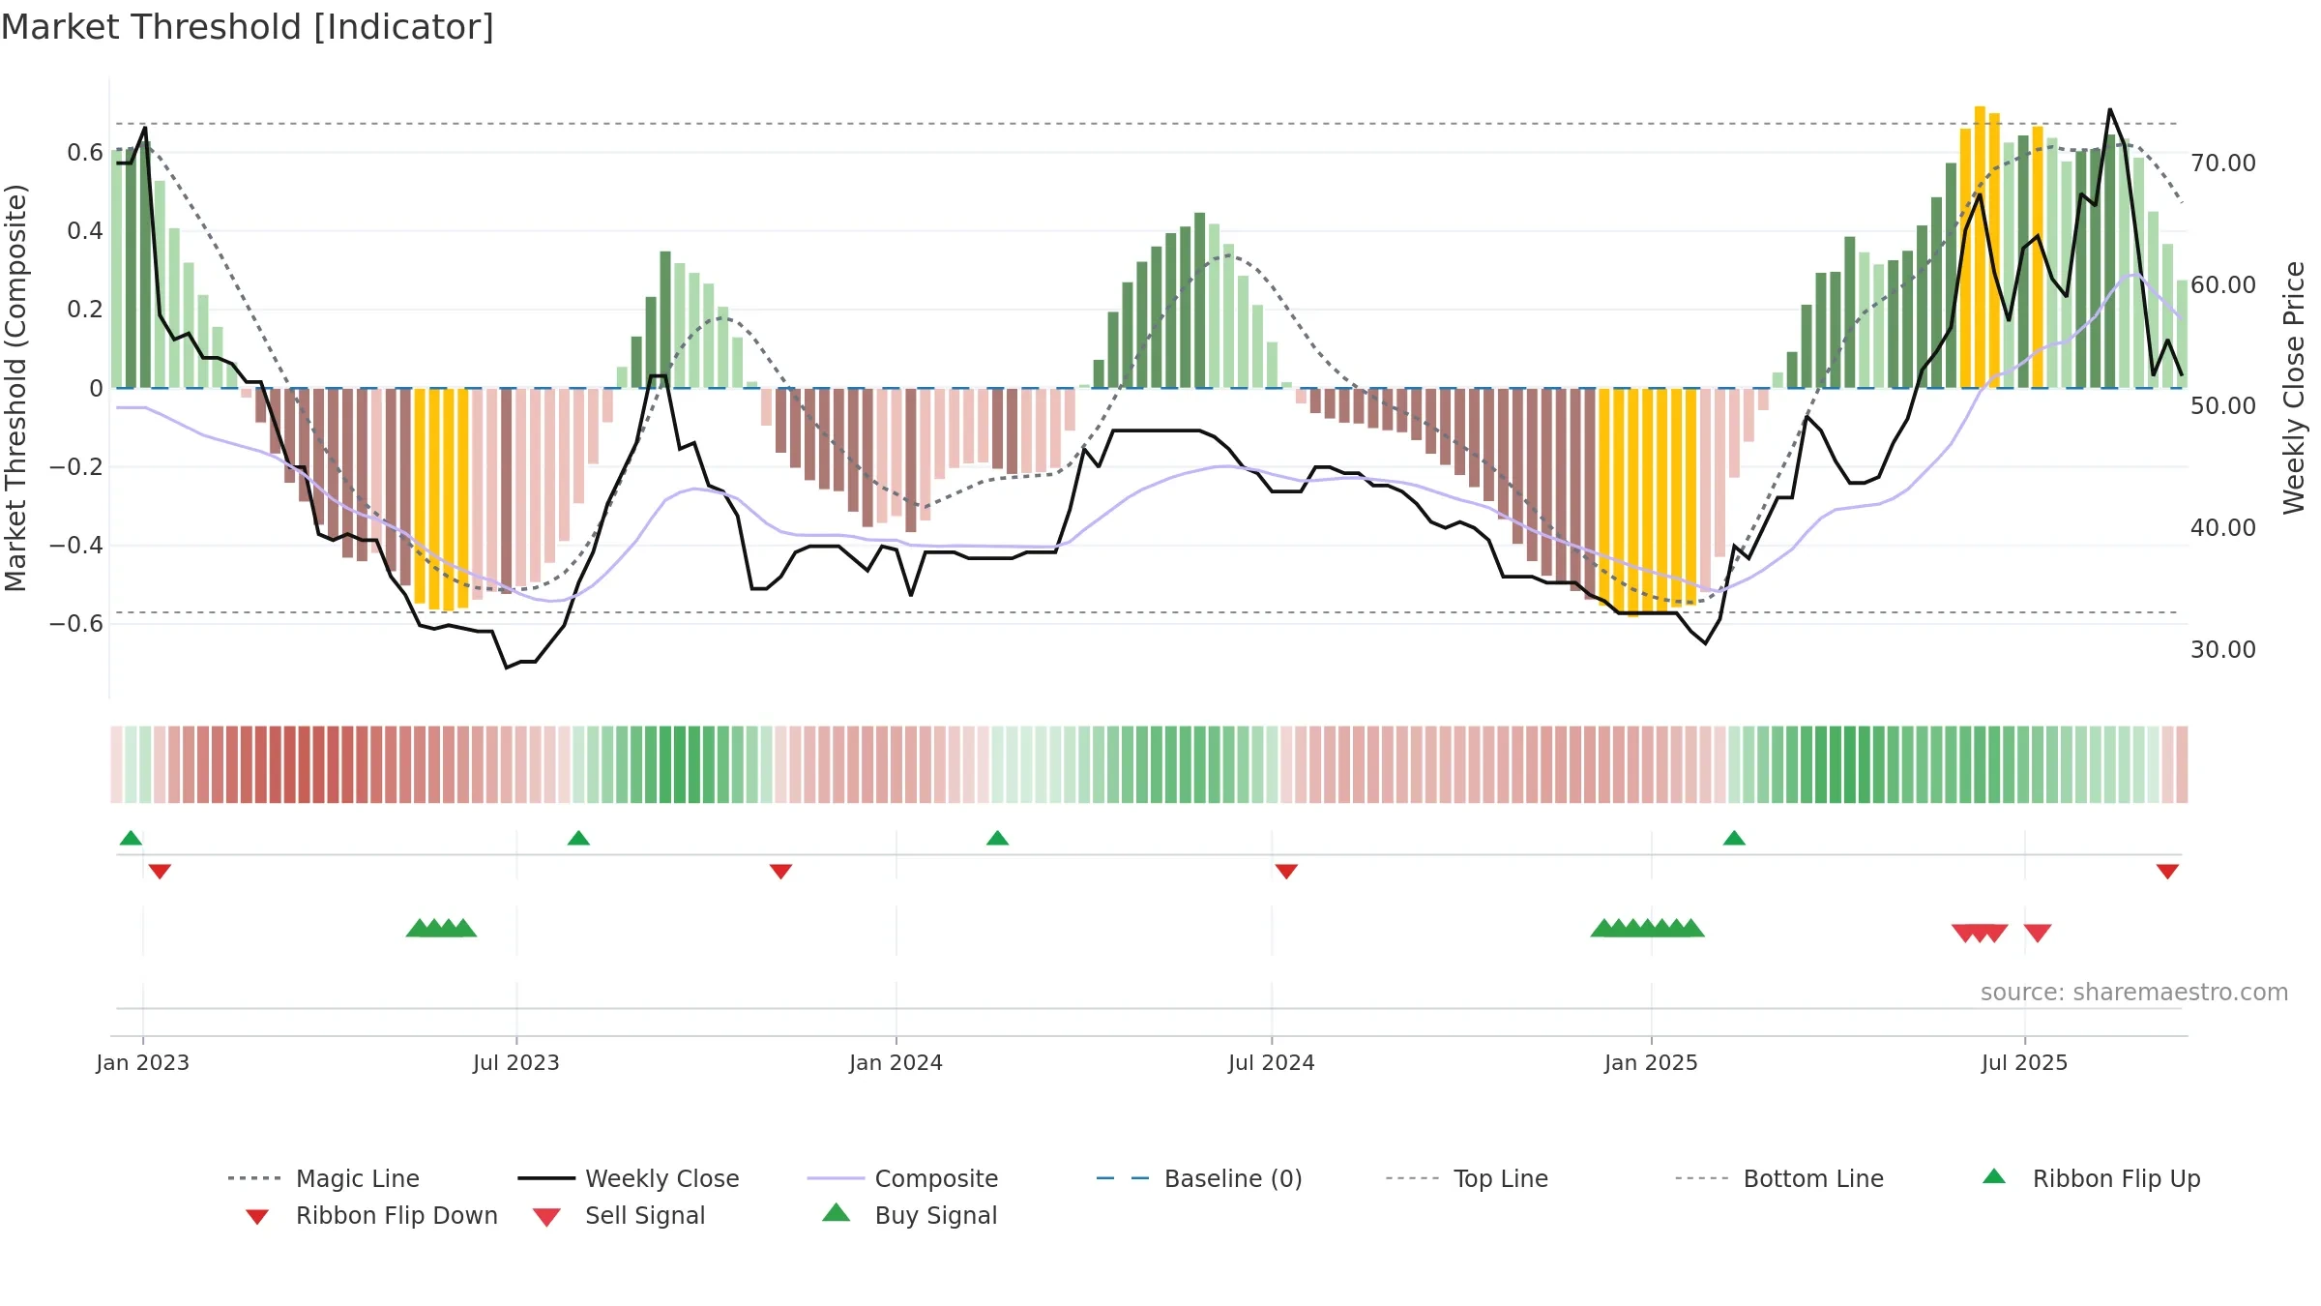Click the '70.00' price axis tick

click(2223, 163)
